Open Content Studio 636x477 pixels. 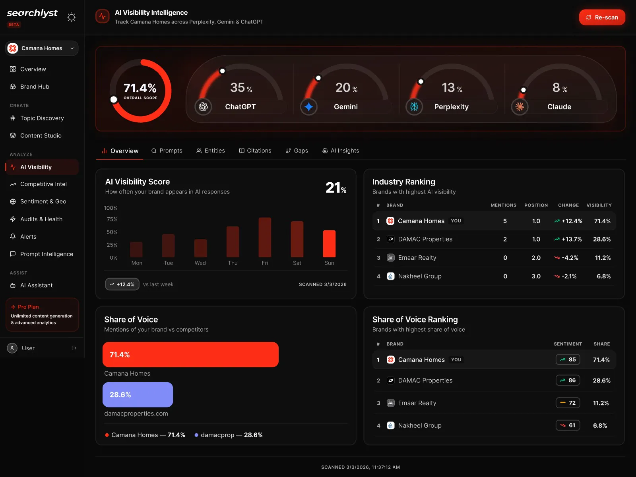click(42, 135)
